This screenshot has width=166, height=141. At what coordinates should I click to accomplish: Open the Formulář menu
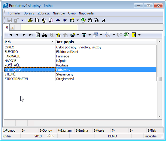(14, 13)
